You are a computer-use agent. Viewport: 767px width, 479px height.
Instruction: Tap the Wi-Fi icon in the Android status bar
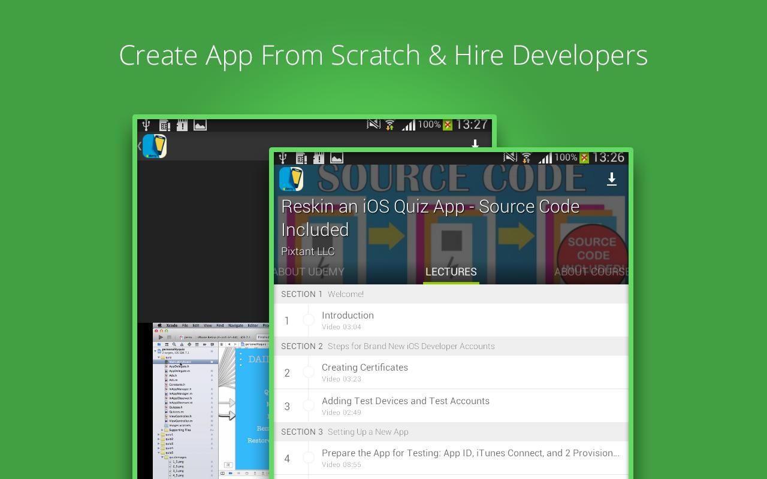[x=526, y=158]
